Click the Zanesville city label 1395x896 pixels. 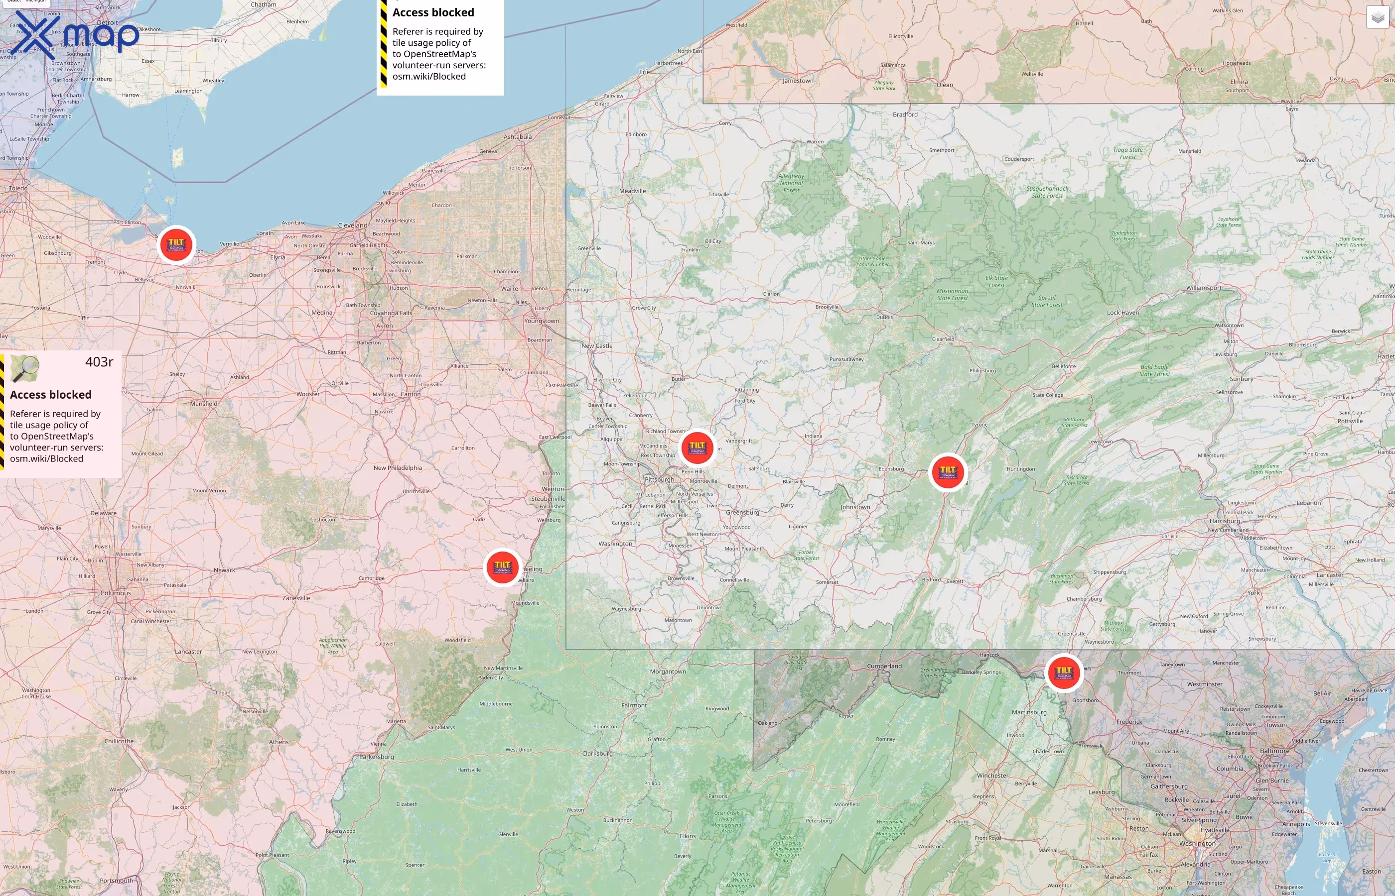coord(296,597)
